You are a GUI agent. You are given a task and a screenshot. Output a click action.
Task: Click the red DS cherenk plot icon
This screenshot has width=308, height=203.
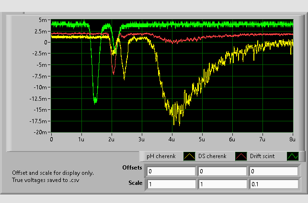pyautogui.click(x=241, y=156)
